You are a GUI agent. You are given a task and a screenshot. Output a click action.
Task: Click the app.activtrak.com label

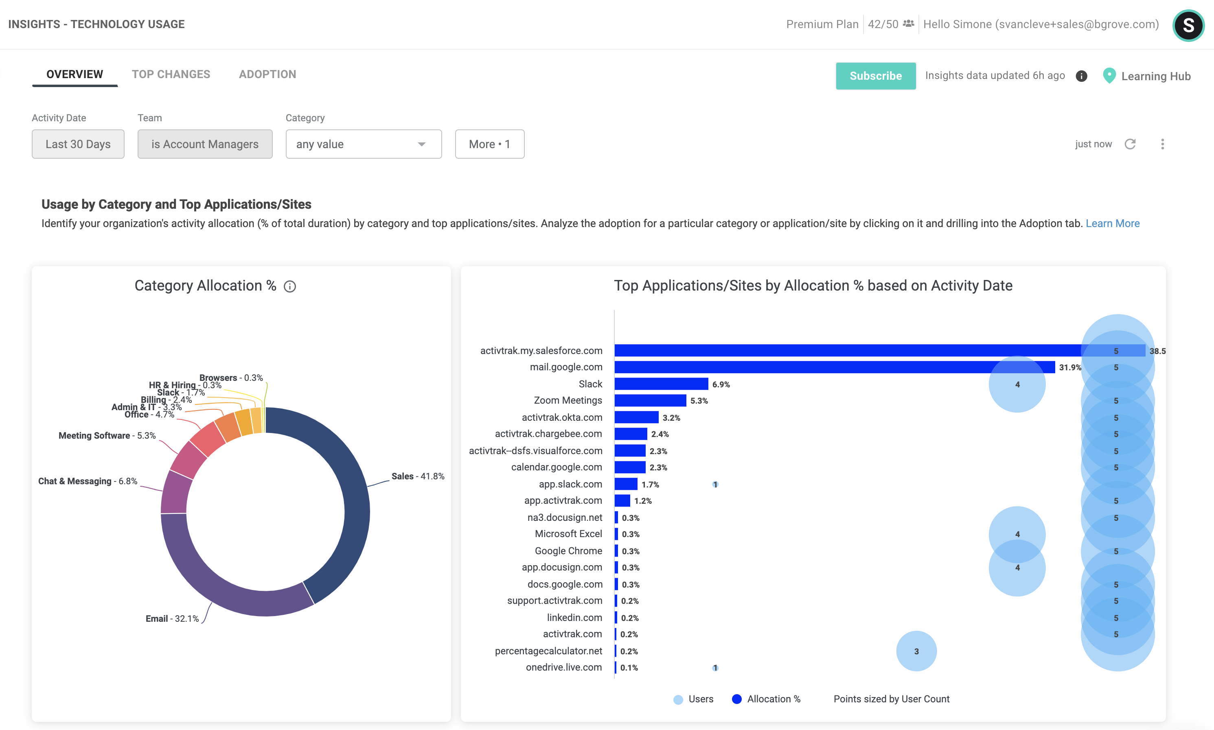563,500
